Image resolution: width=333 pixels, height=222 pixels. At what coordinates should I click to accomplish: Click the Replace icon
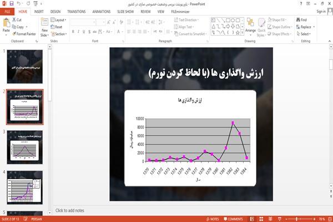[x=298, y=27]
